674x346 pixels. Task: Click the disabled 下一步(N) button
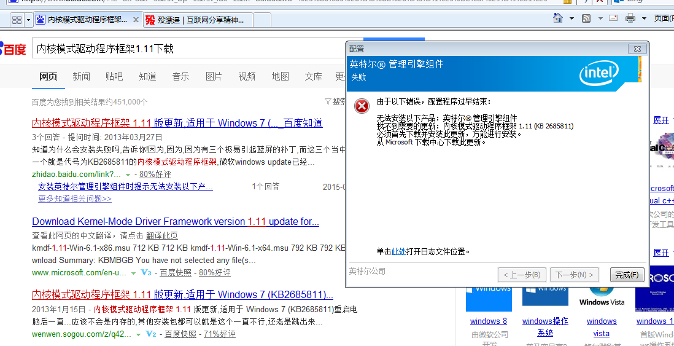pos(575,275)
